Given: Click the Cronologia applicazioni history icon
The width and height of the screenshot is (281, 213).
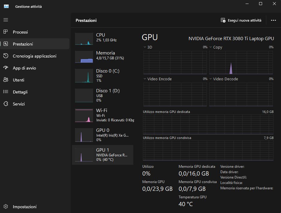Looking at the screenshot, I should [x=6, y=56].
